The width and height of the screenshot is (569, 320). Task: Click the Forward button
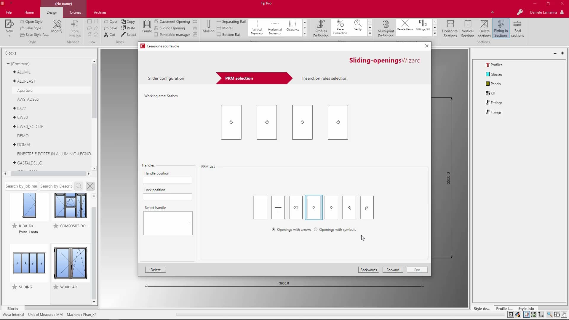coord(393,270)
